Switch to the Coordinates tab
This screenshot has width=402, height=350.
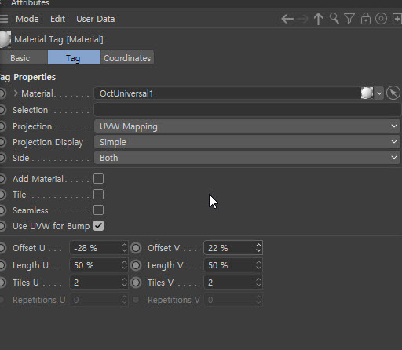pyautogui.click(x=127, y=58)
